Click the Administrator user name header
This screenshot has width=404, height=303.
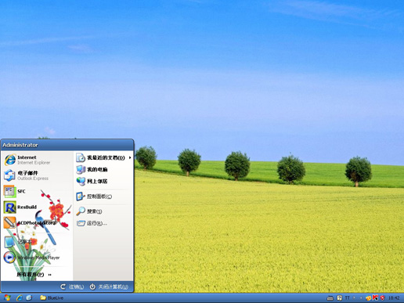point(20,145)
